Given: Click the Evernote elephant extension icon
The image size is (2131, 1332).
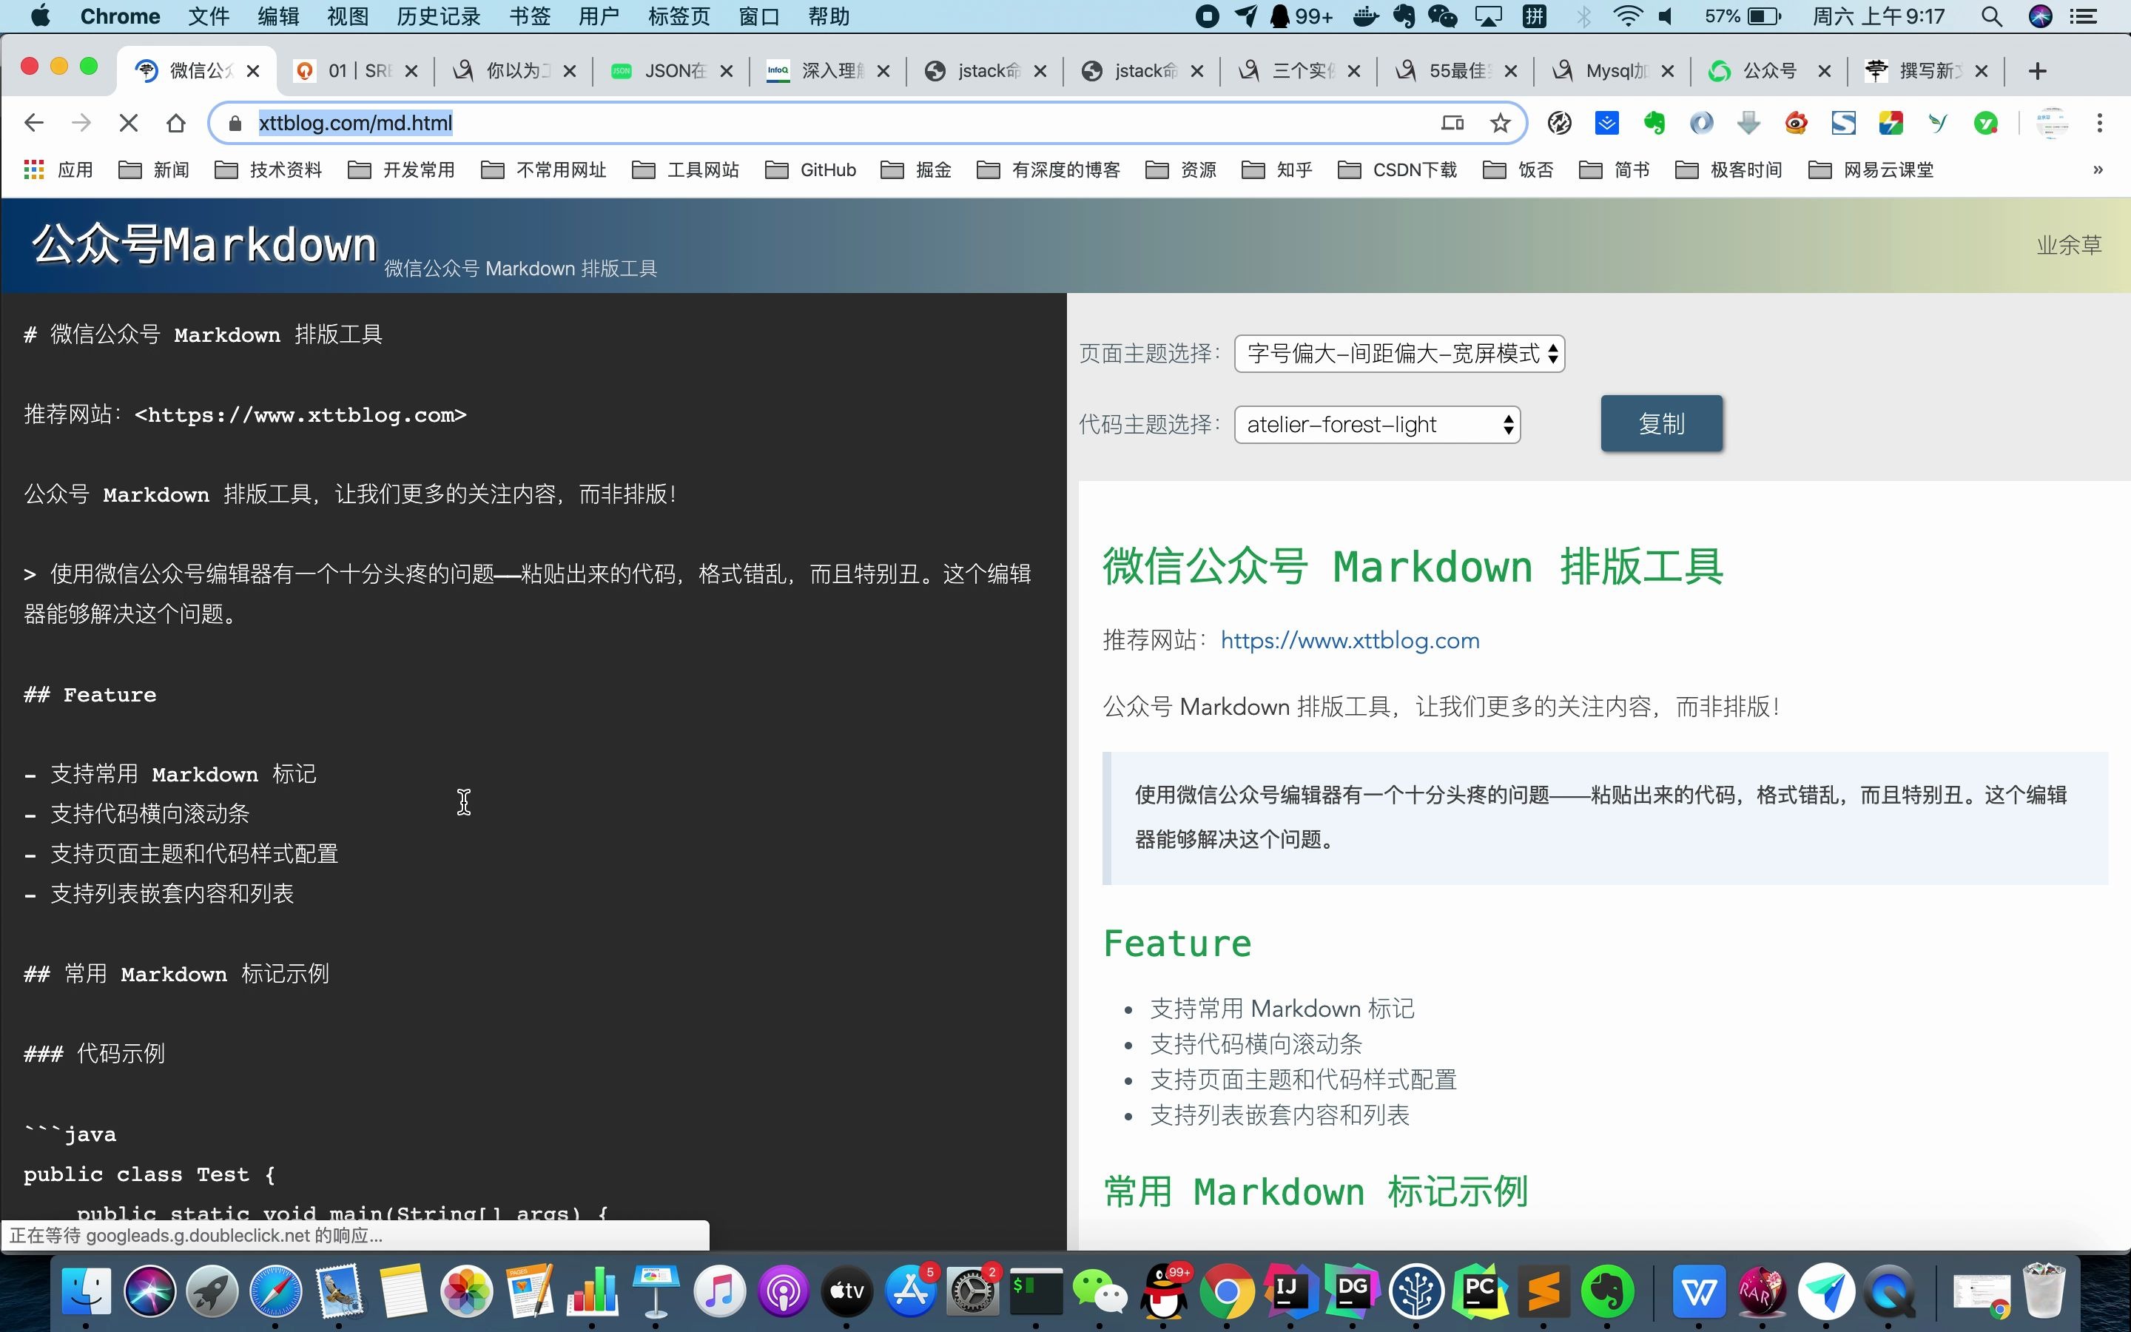Looking at the screenshot, I should point(1654,124).
